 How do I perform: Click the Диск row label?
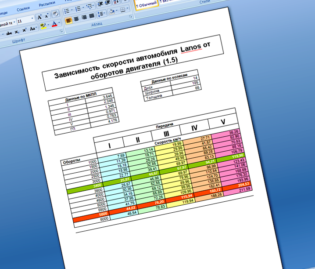pos(148,88)
